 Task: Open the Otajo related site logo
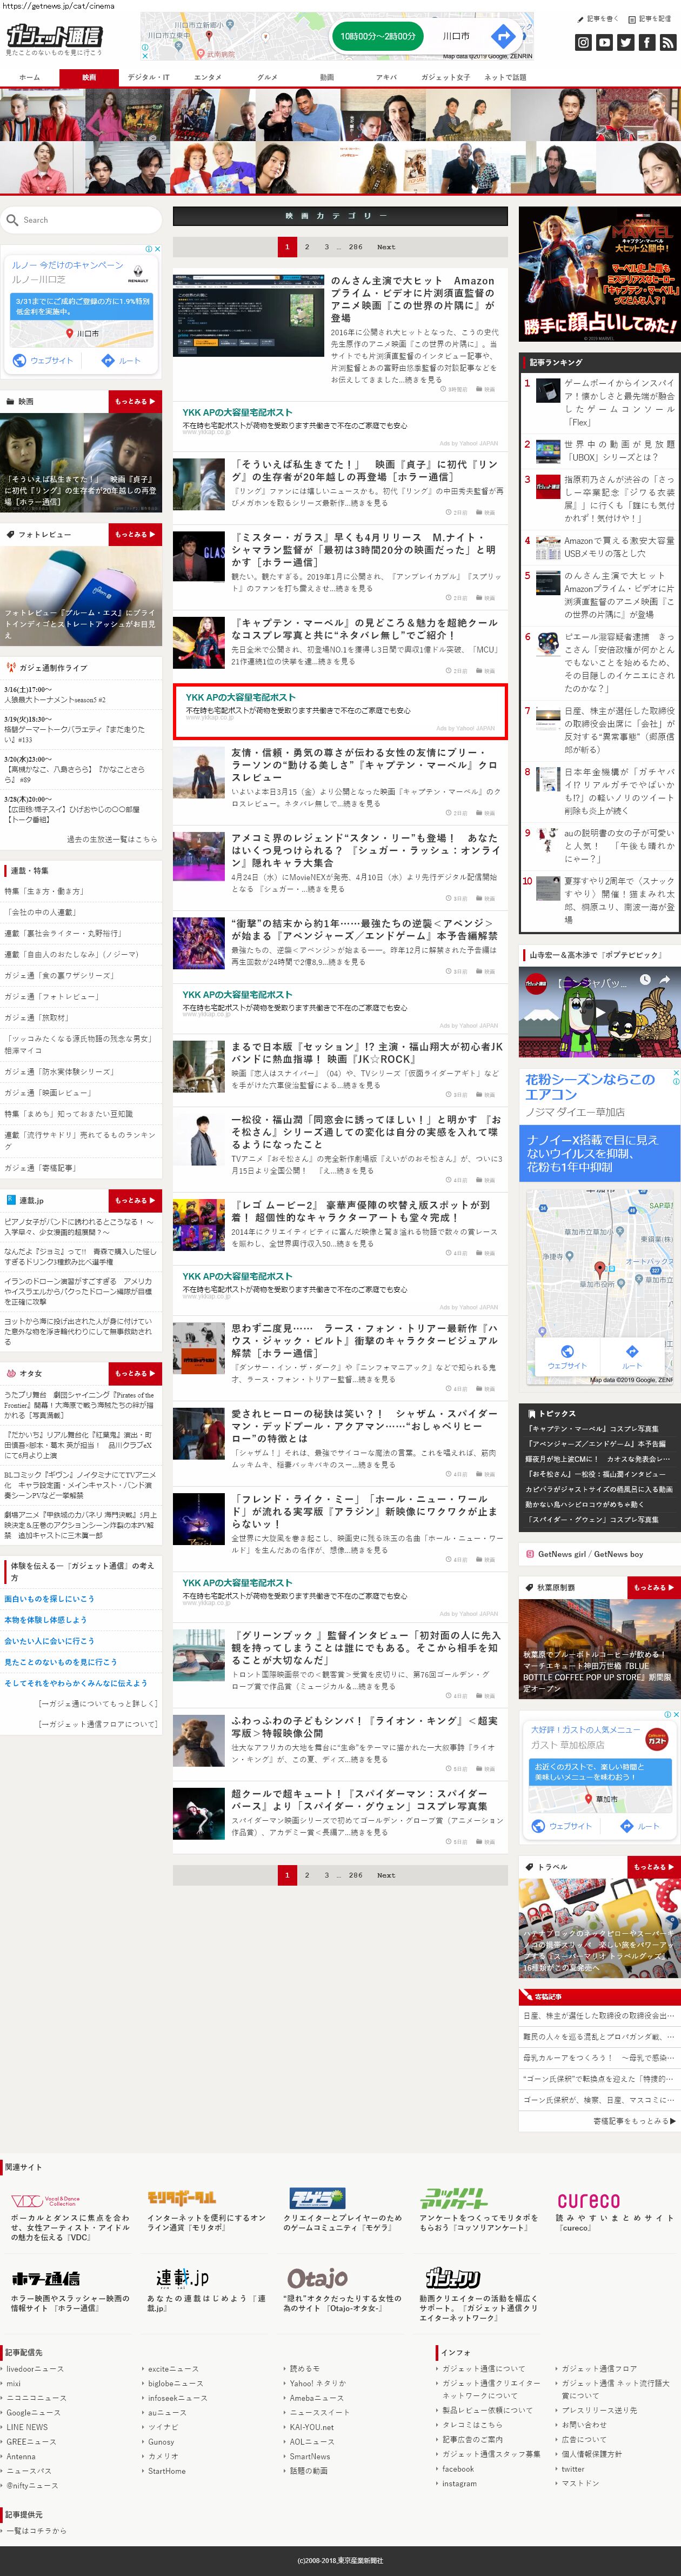(x=317, y=2278)
